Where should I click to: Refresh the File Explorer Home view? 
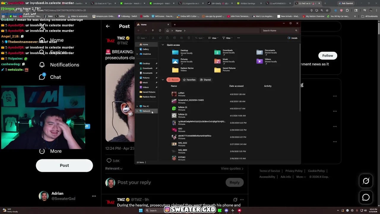160,31
